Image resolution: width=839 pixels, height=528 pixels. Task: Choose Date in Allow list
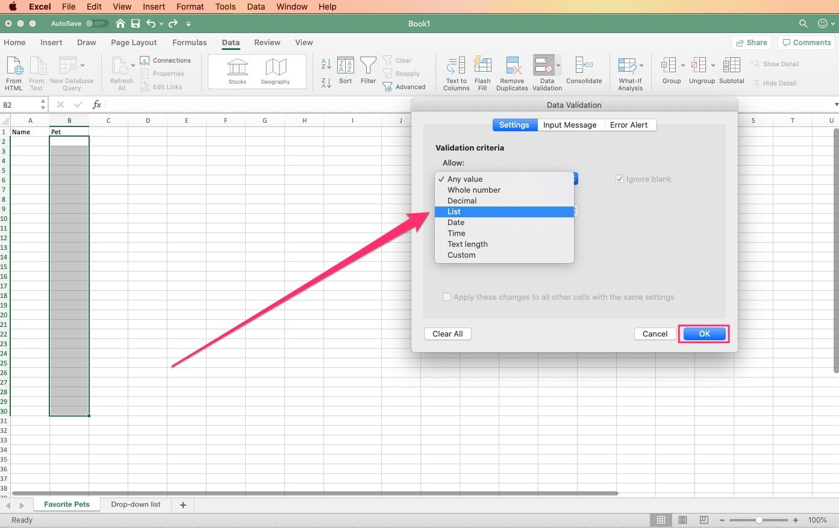[505, 223]
